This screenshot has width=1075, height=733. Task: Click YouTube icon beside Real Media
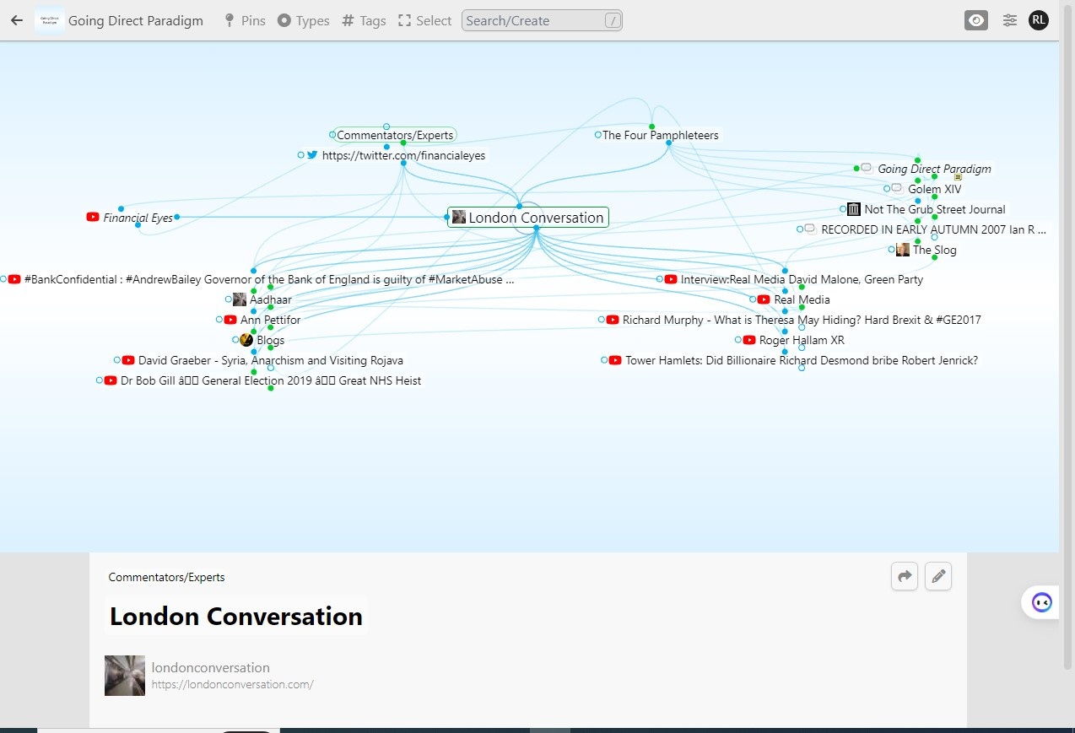tap(764, 299)
